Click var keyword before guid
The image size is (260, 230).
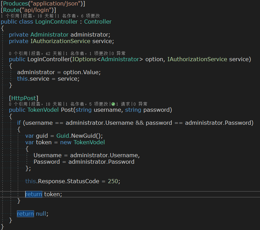coord(29,136)
